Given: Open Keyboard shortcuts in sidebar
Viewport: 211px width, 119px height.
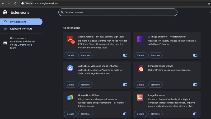Looking at the screenshot, I should point(21,29).
